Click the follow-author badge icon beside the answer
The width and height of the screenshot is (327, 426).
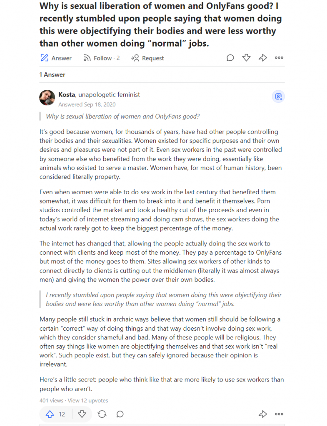coord(278,97)
